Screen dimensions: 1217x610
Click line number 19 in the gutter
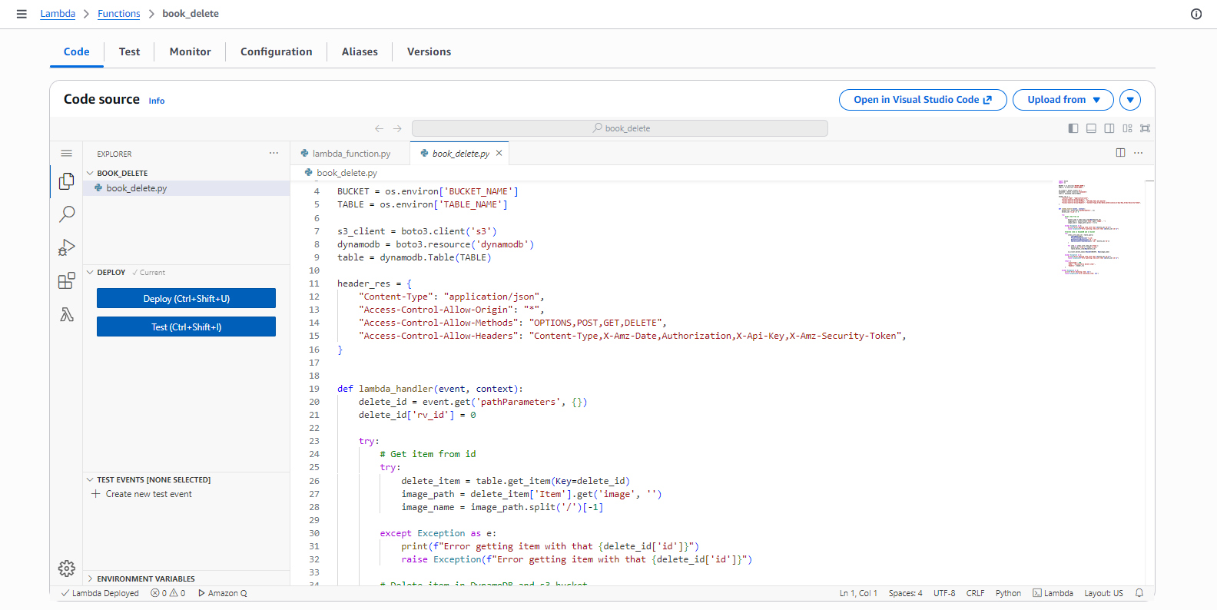314,389
